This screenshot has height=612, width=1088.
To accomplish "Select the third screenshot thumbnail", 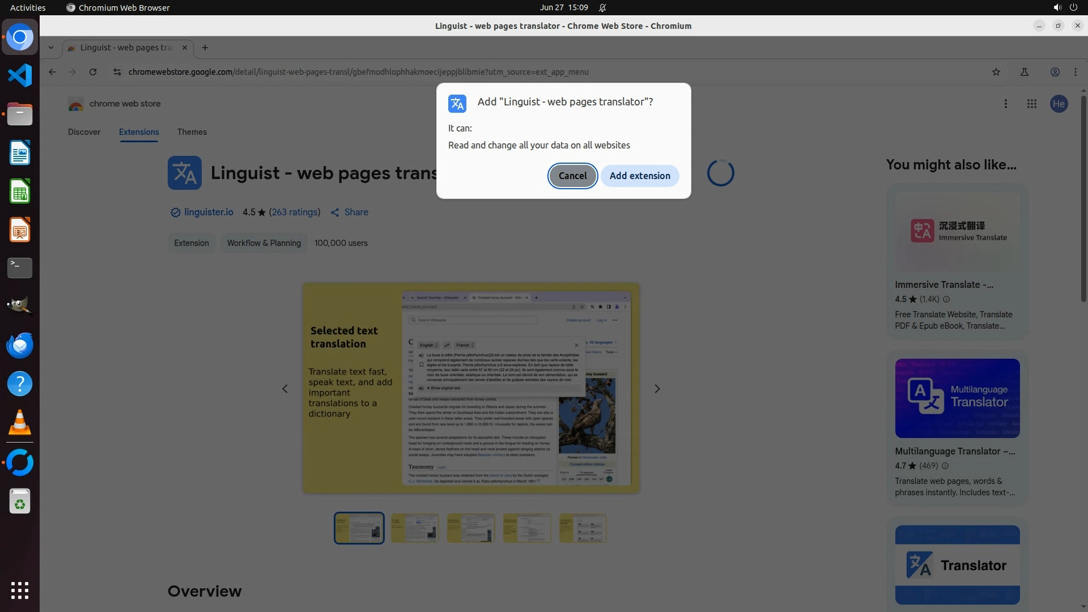I will coord(471,528).
